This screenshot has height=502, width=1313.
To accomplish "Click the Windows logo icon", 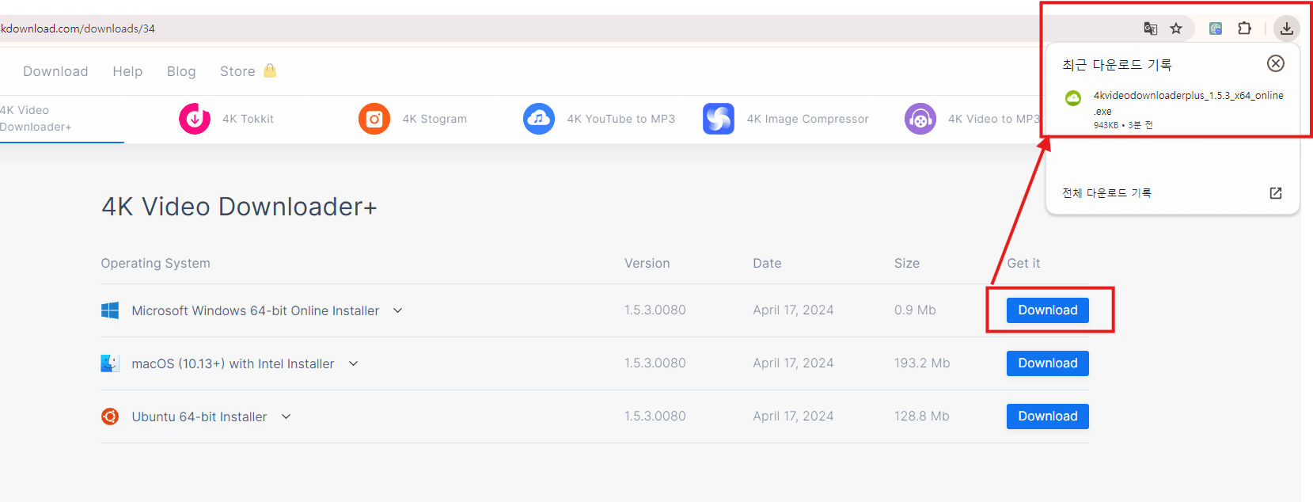I will (110, 310).
